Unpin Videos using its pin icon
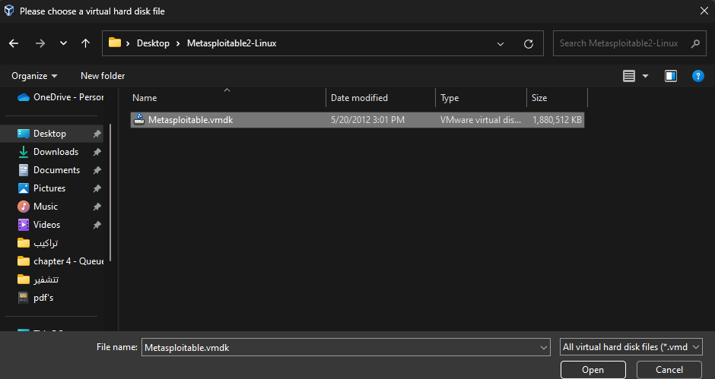Image resolution: width=715 pixels, height=379 pixels. point(97,225)
